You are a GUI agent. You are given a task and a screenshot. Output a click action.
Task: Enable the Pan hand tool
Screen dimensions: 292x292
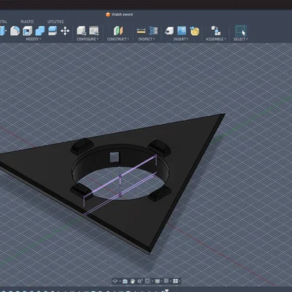tap(132, 281)
